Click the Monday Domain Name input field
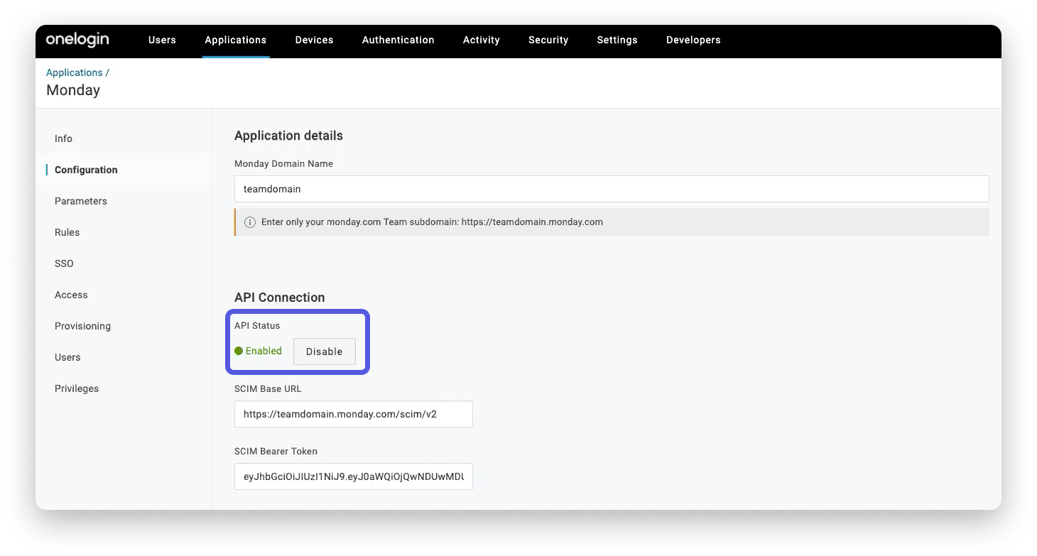The height and width of the screenshot is (556, 1037). click(611, 189)
